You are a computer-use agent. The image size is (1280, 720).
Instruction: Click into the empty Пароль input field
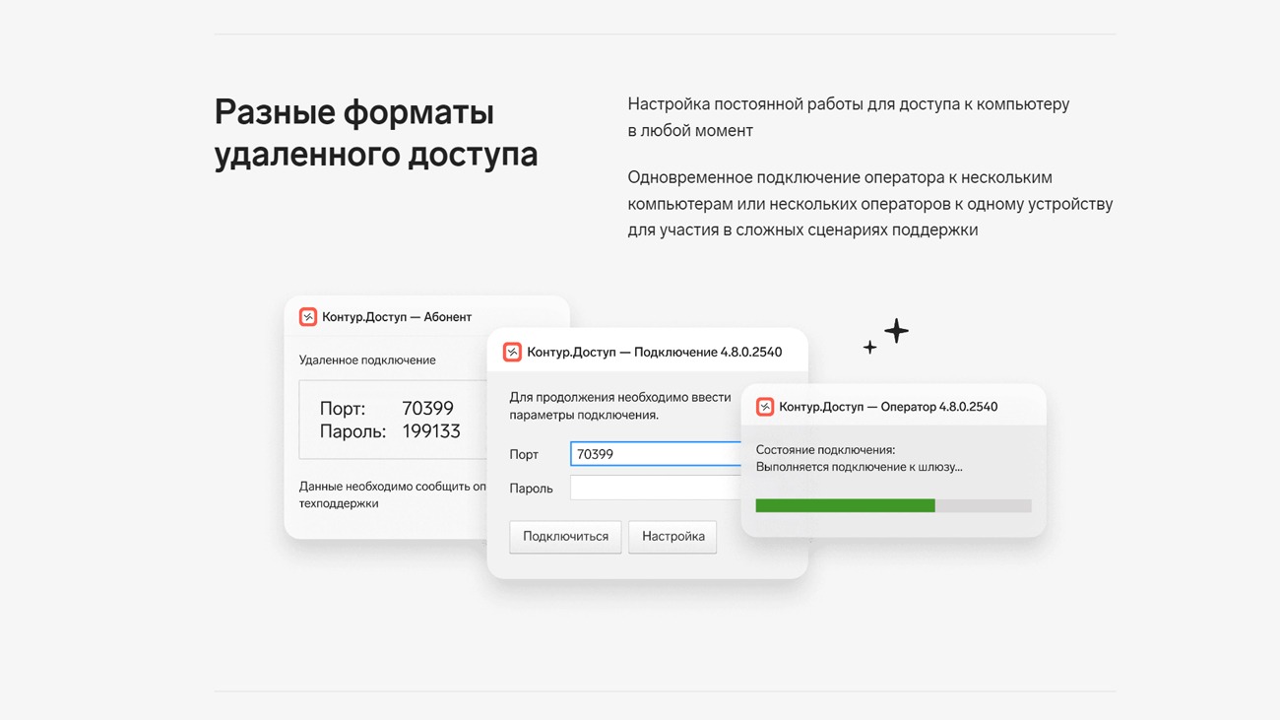[655, 488]
